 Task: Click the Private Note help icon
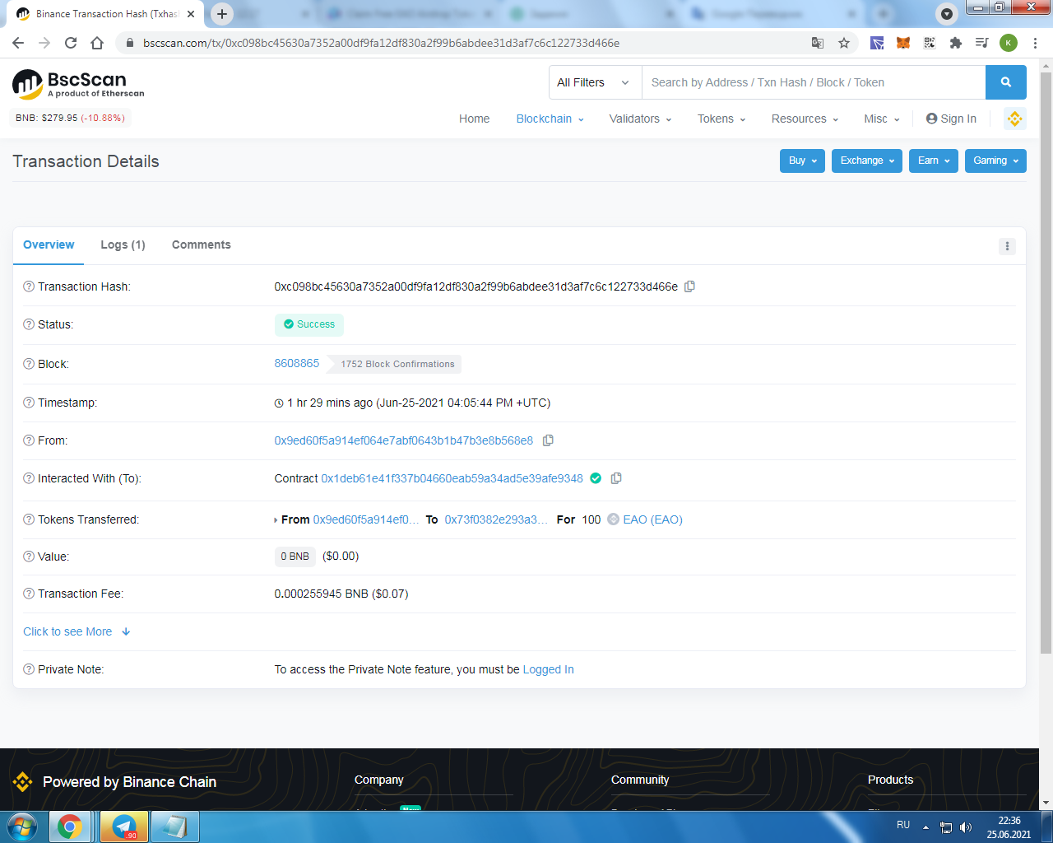pyautogui.click(x=29, y=669)
